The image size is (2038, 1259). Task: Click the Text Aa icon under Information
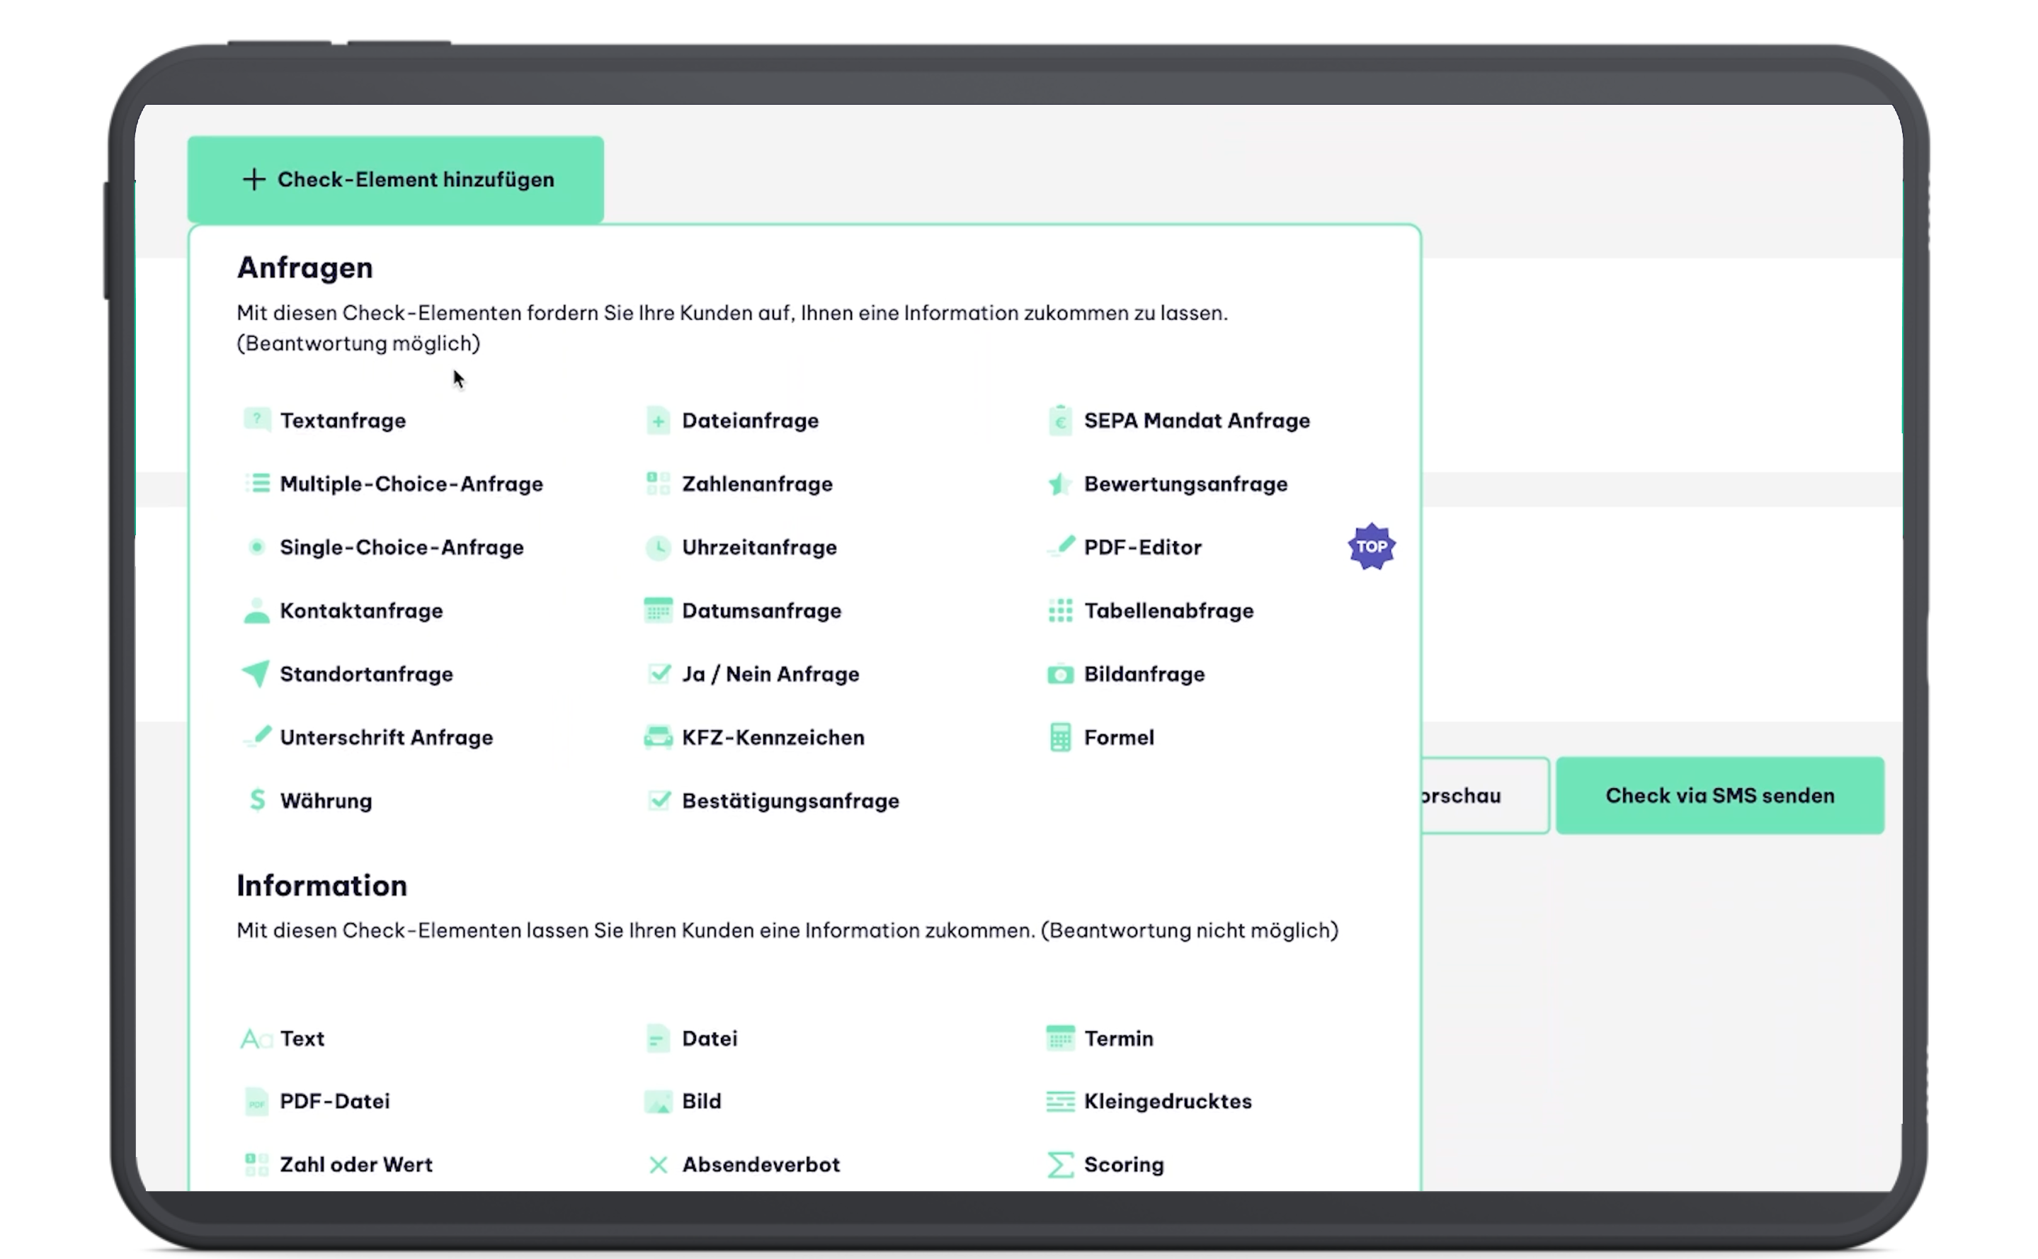coord(256,1038)
